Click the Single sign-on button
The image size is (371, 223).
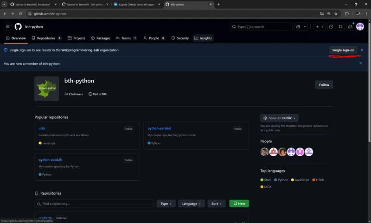[x=343, y=50]
